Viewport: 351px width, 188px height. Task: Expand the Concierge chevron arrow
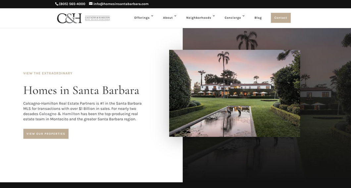[244, 16]
